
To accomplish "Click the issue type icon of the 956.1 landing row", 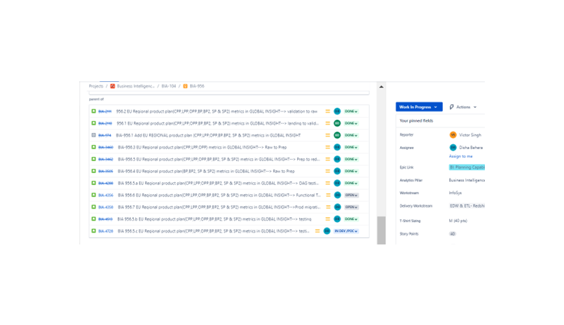I will point(93,123).
